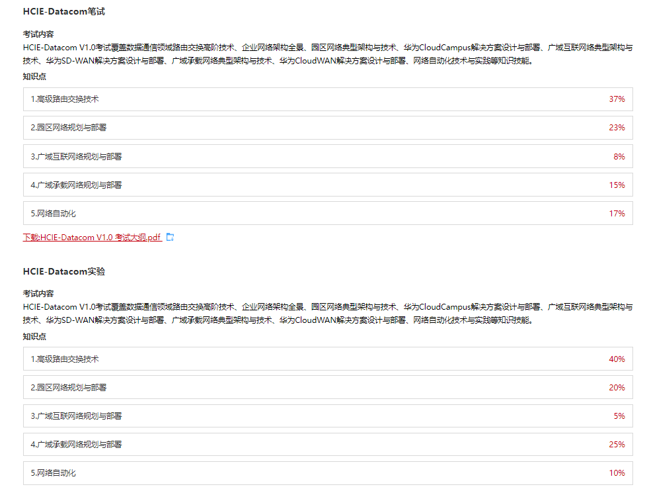649x491 pixels.
Task: Click the 23% value
Action: click(x=617, y=128)
